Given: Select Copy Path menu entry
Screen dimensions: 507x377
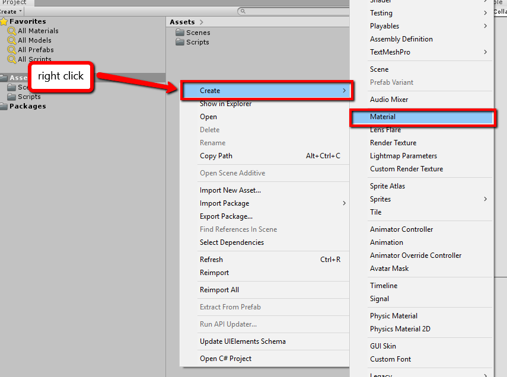Looking at the screenshot, I should pyautogui.click(x=216, y=156).
